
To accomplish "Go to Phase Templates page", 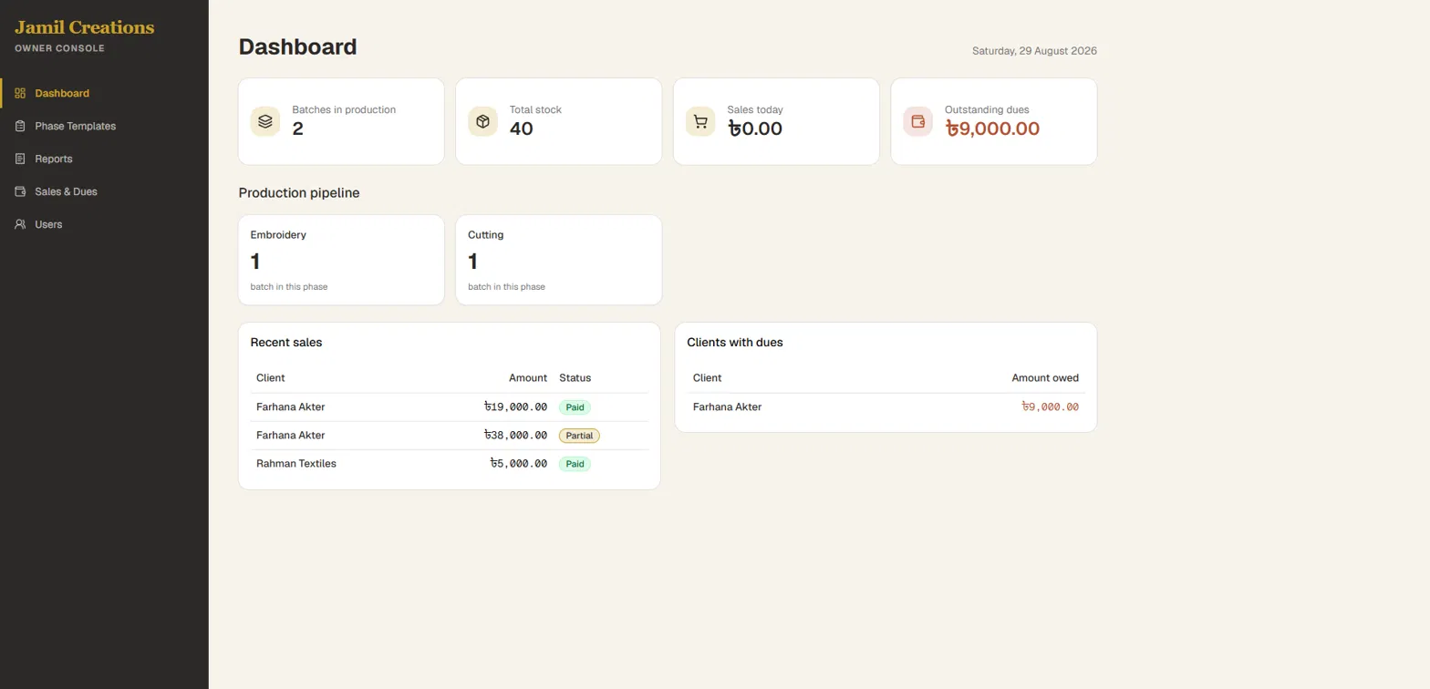I will 104,126.
